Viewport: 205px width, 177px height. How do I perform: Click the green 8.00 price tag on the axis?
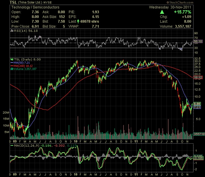197,104
